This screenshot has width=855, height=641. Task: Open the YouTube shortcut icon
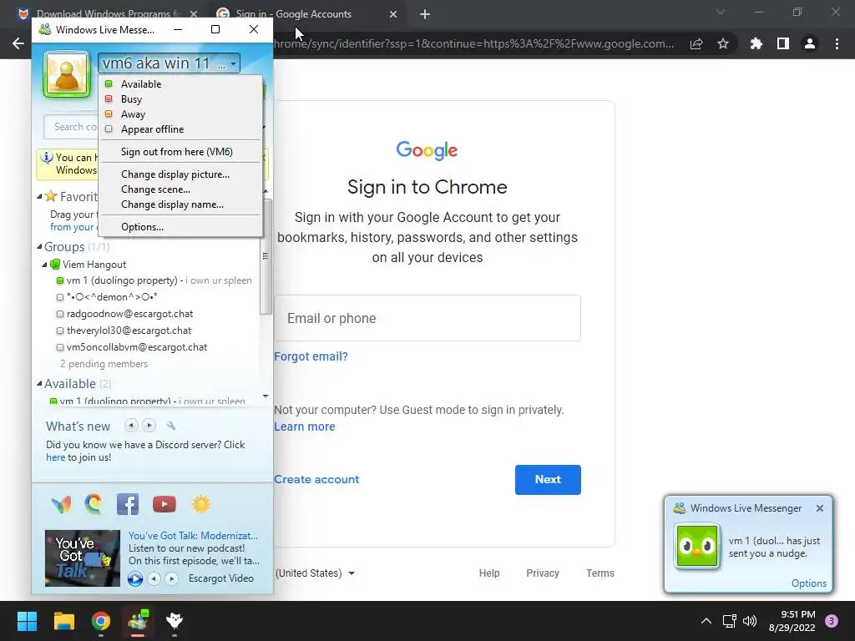click(164, 504)
